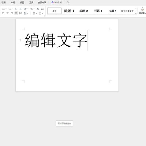Align text left
The image size is (146, 146).
coord(3,13)
